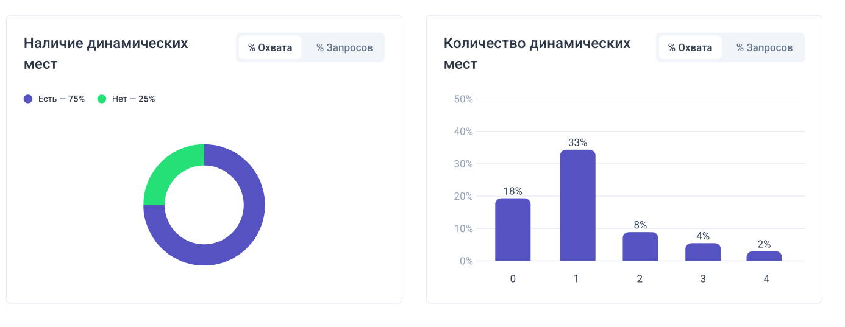Click the 8% bar for value 2

pos(640,247)
